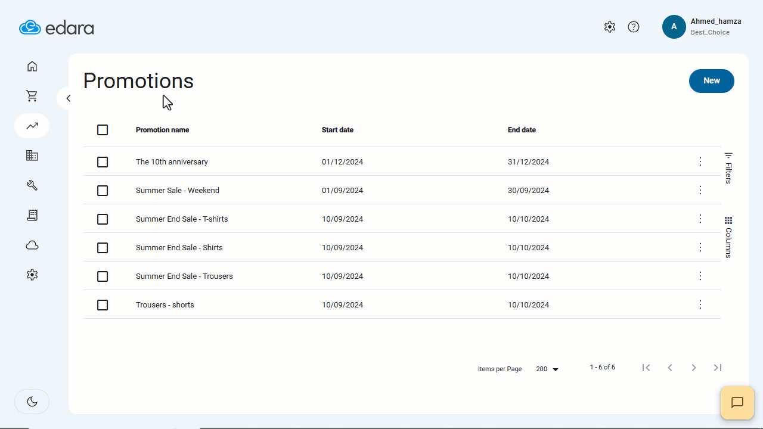This screenshot has width=763, height=429.
Task: Open options menu for Summer End Sale - T-shirts
Action: pyautogui.click(x=700, y=219)
